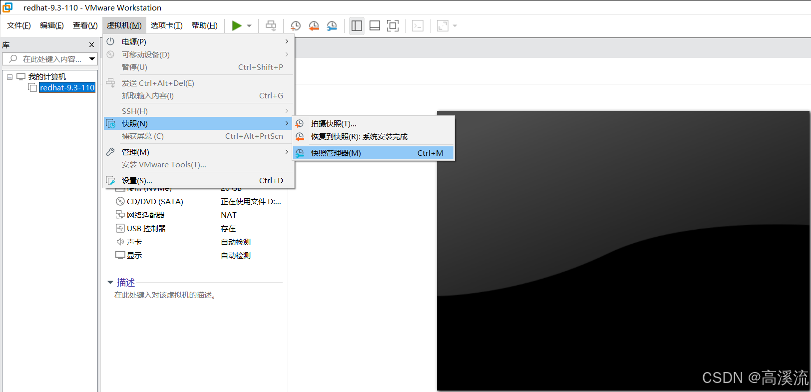Image resolution: width=811 pixels, height=392 pixels.
Task: Click the 快照(N) menu entry
Action: click(199, 123)
